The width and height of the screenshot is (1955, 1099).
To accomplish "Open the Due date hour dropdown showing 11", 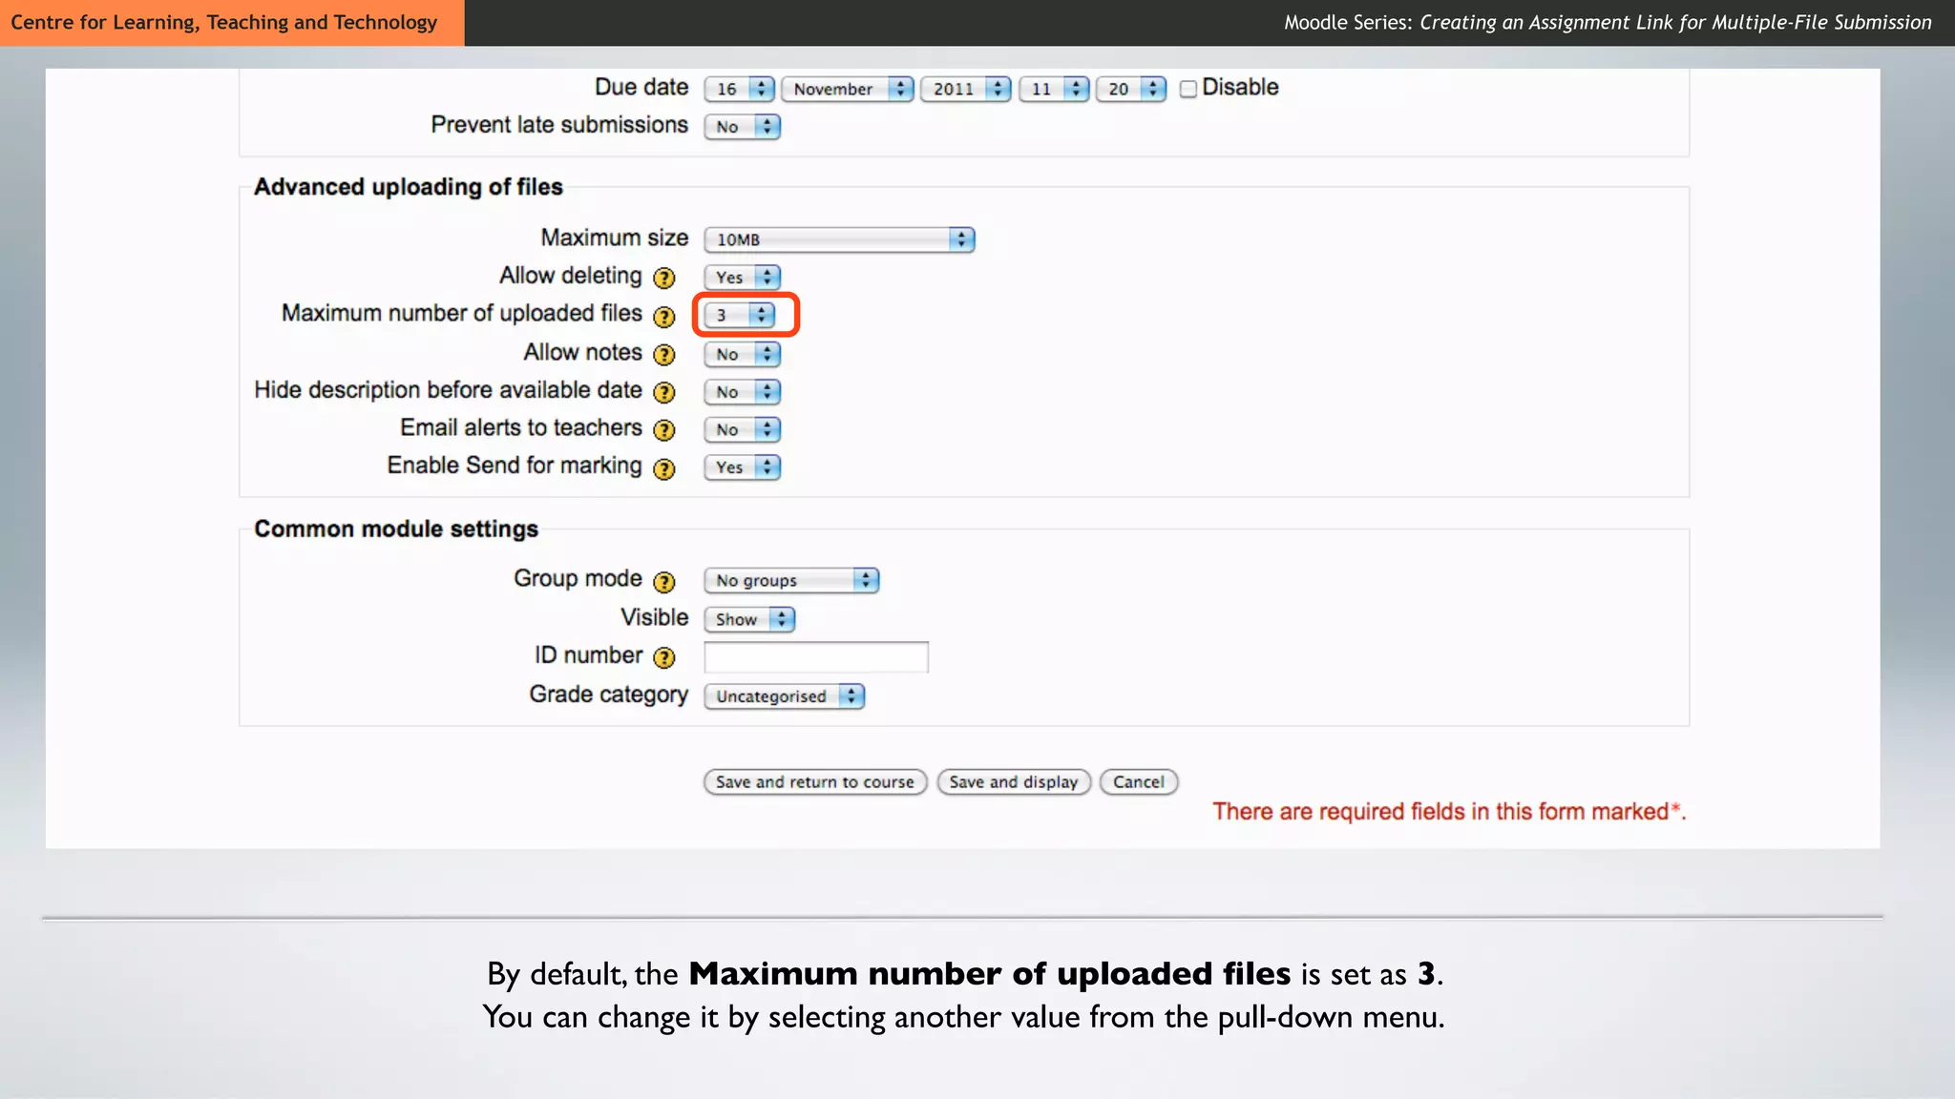I will click(x=1054, y=89).
